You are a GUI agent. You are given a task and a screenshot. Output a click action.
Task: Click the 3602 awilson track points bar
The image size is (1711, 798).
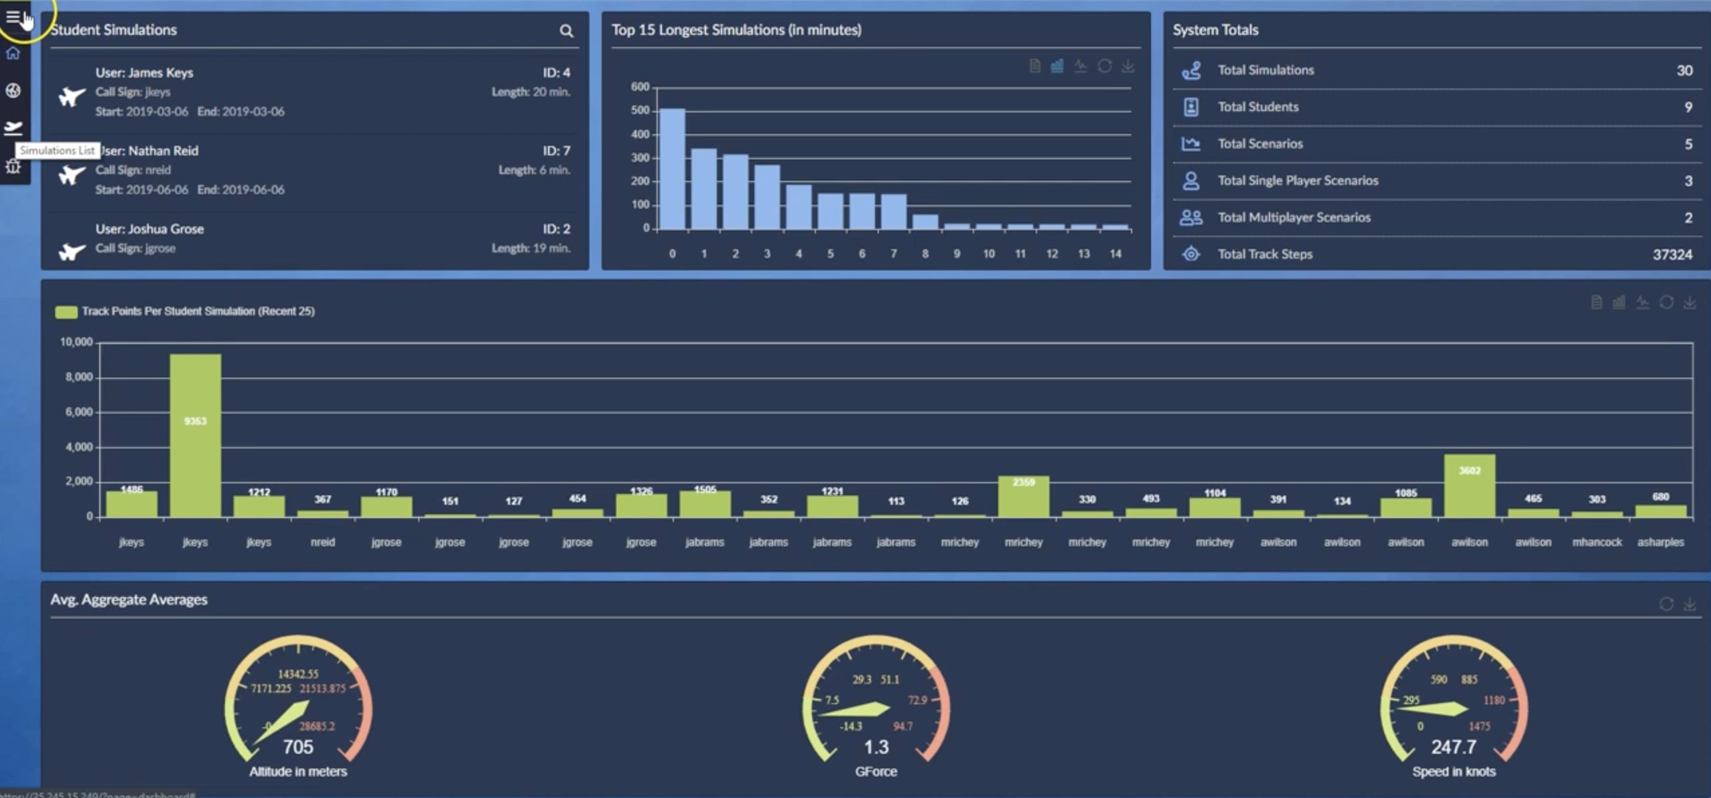(1470, 485)
